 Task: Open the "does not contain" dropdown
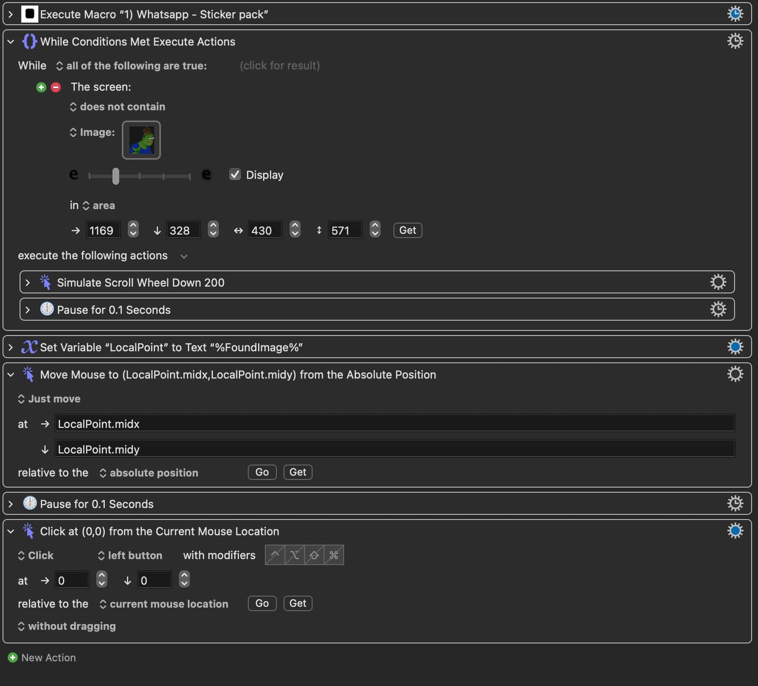click(x=118, y=107)
